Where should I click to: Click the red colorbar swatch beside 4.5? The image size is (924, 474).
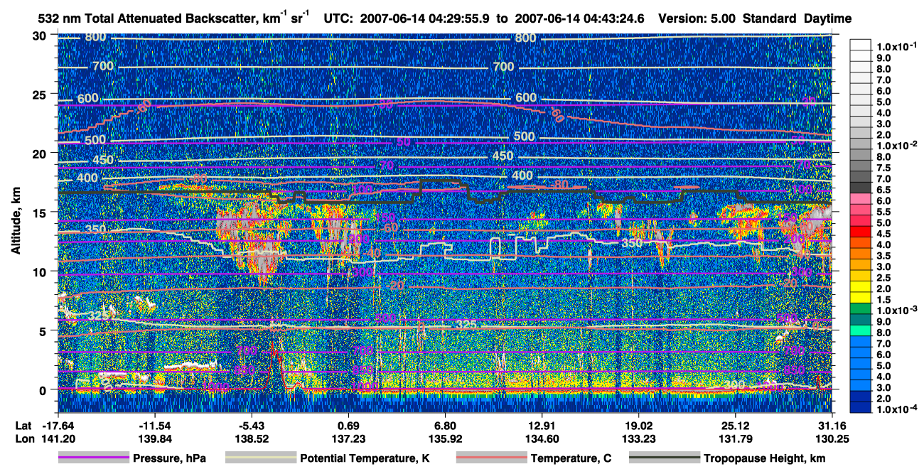pyautogui.click(x=861, y=233)
